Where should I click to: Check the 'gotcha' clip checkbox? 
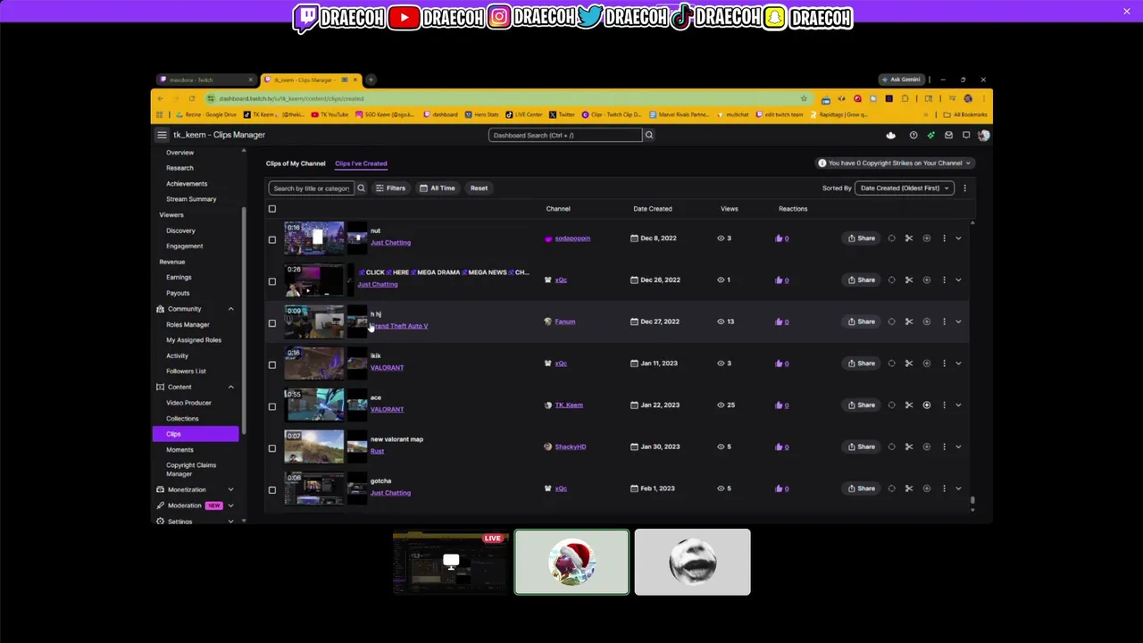(272, 489)
